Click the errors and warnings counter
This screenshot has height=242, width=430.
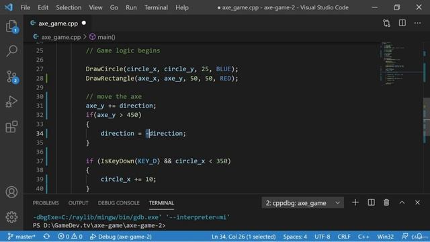[x=70, y=236]
